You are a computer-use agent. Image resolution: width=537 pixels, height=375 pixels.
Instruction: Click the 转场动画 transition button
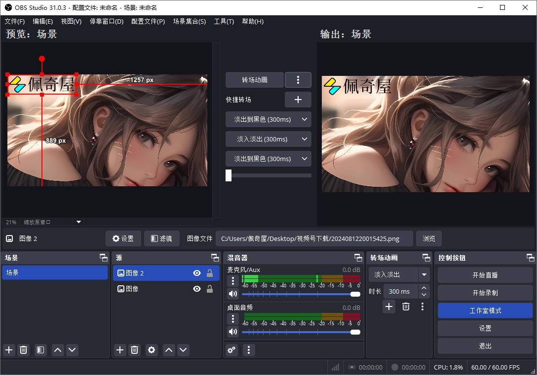tap(255, 80)
